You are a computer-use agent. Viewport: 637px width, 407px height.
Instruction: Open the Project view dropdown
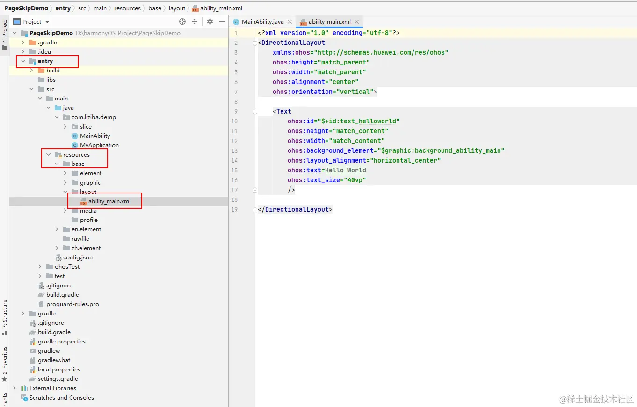(32, 21)
